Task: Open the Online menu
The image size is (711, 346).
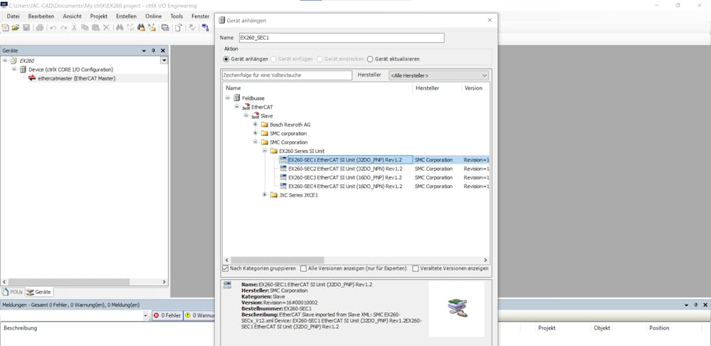Action: point(153,16)
